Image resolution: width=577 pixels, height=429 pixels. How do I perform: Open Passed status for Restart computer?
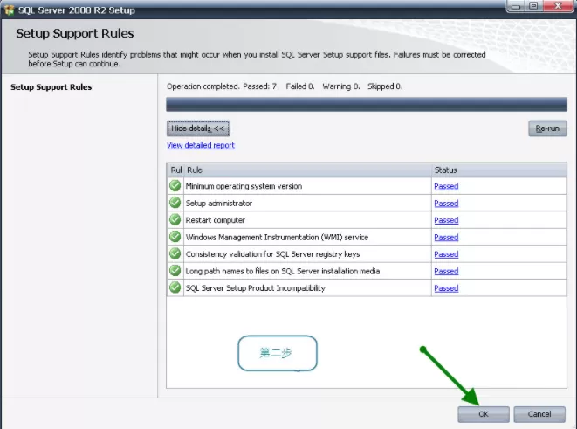[x=446, y=220]
